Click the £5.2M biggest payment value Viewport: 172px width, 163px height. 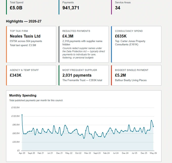click(120, 75)
